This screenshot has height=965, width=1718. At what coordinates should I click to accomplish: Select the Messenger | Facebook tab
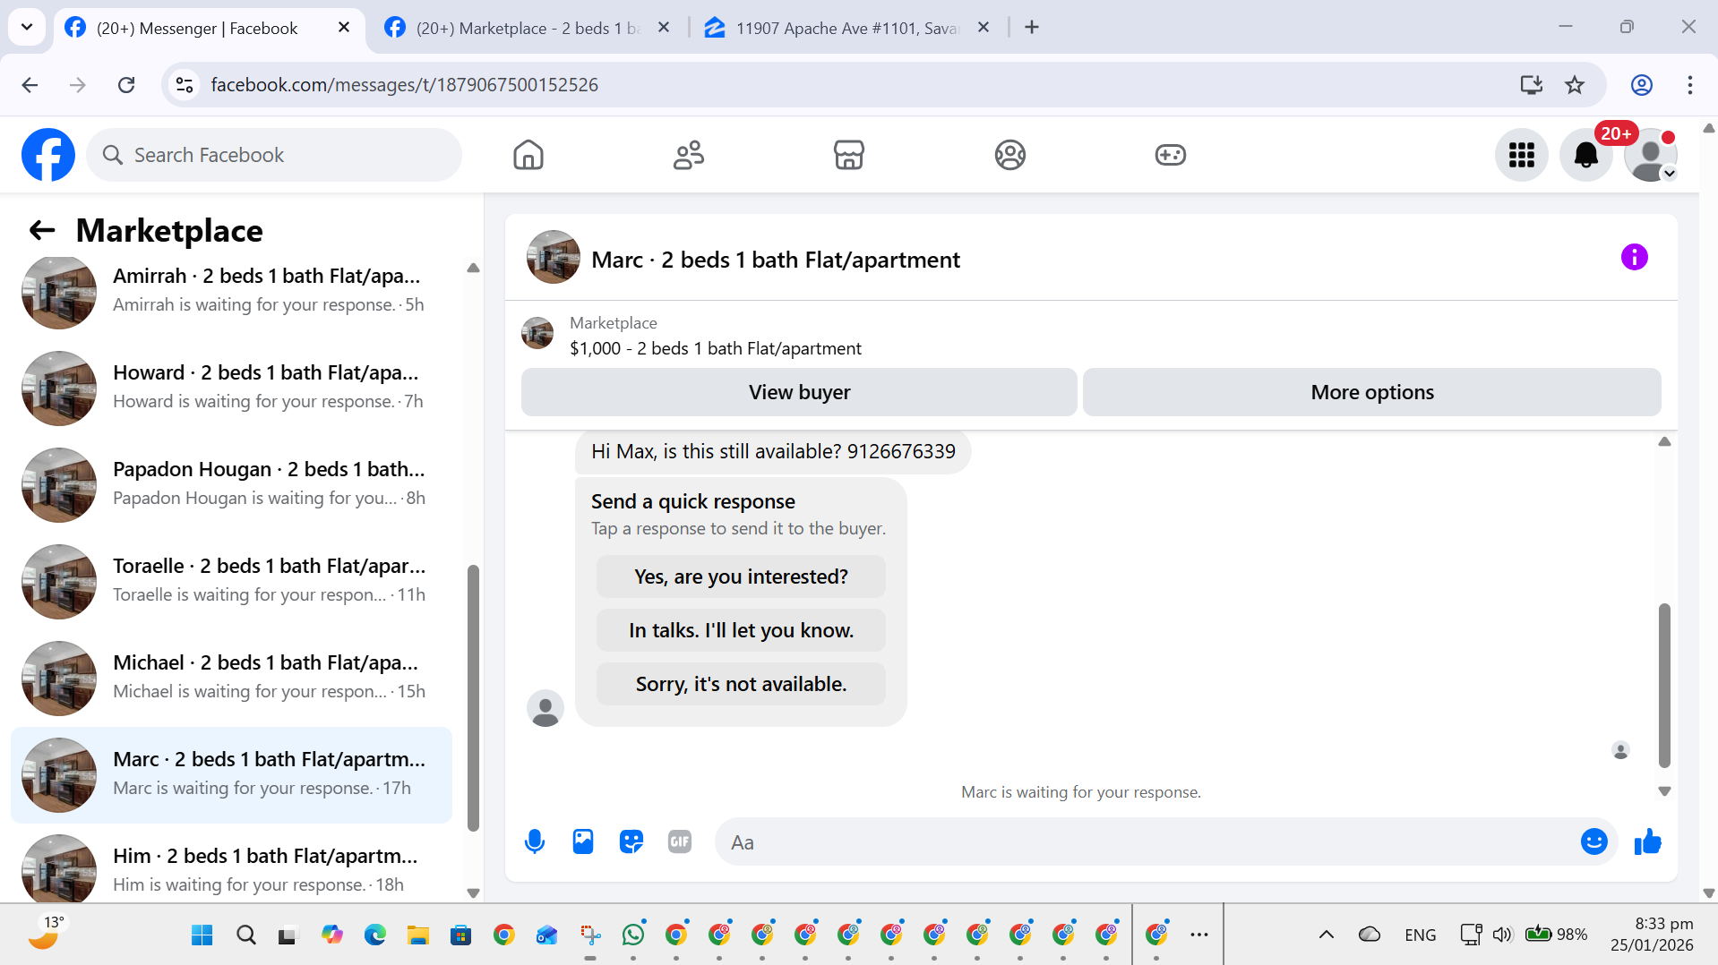pos(197,28)
